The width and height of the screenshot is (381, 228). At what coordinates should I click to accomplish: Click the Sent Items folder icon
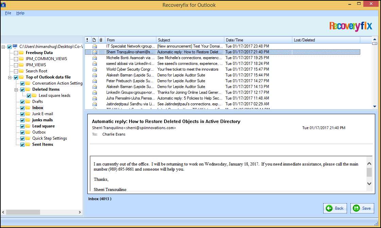[x=28, y=144]
